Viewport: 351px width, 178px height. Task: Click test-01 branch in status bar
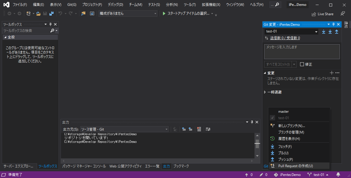(318, 175)
